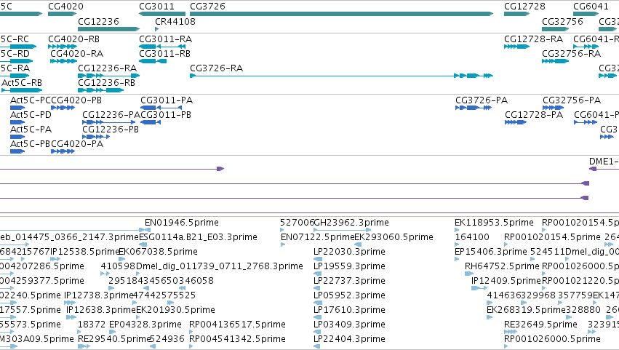Screen dimensions: 619x350
Task: Click protein CG12236-PB
Action: (111, 130)
